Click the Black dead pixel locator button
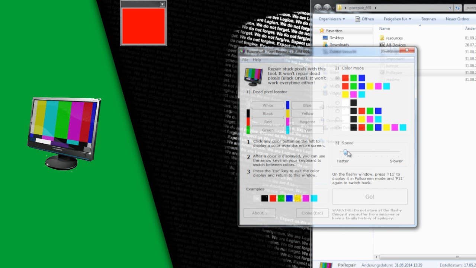 point(268,114)
